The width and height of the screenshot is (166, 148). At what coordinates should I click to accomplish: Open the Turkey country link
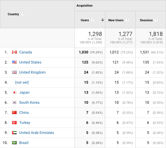(x=25, y=123)
